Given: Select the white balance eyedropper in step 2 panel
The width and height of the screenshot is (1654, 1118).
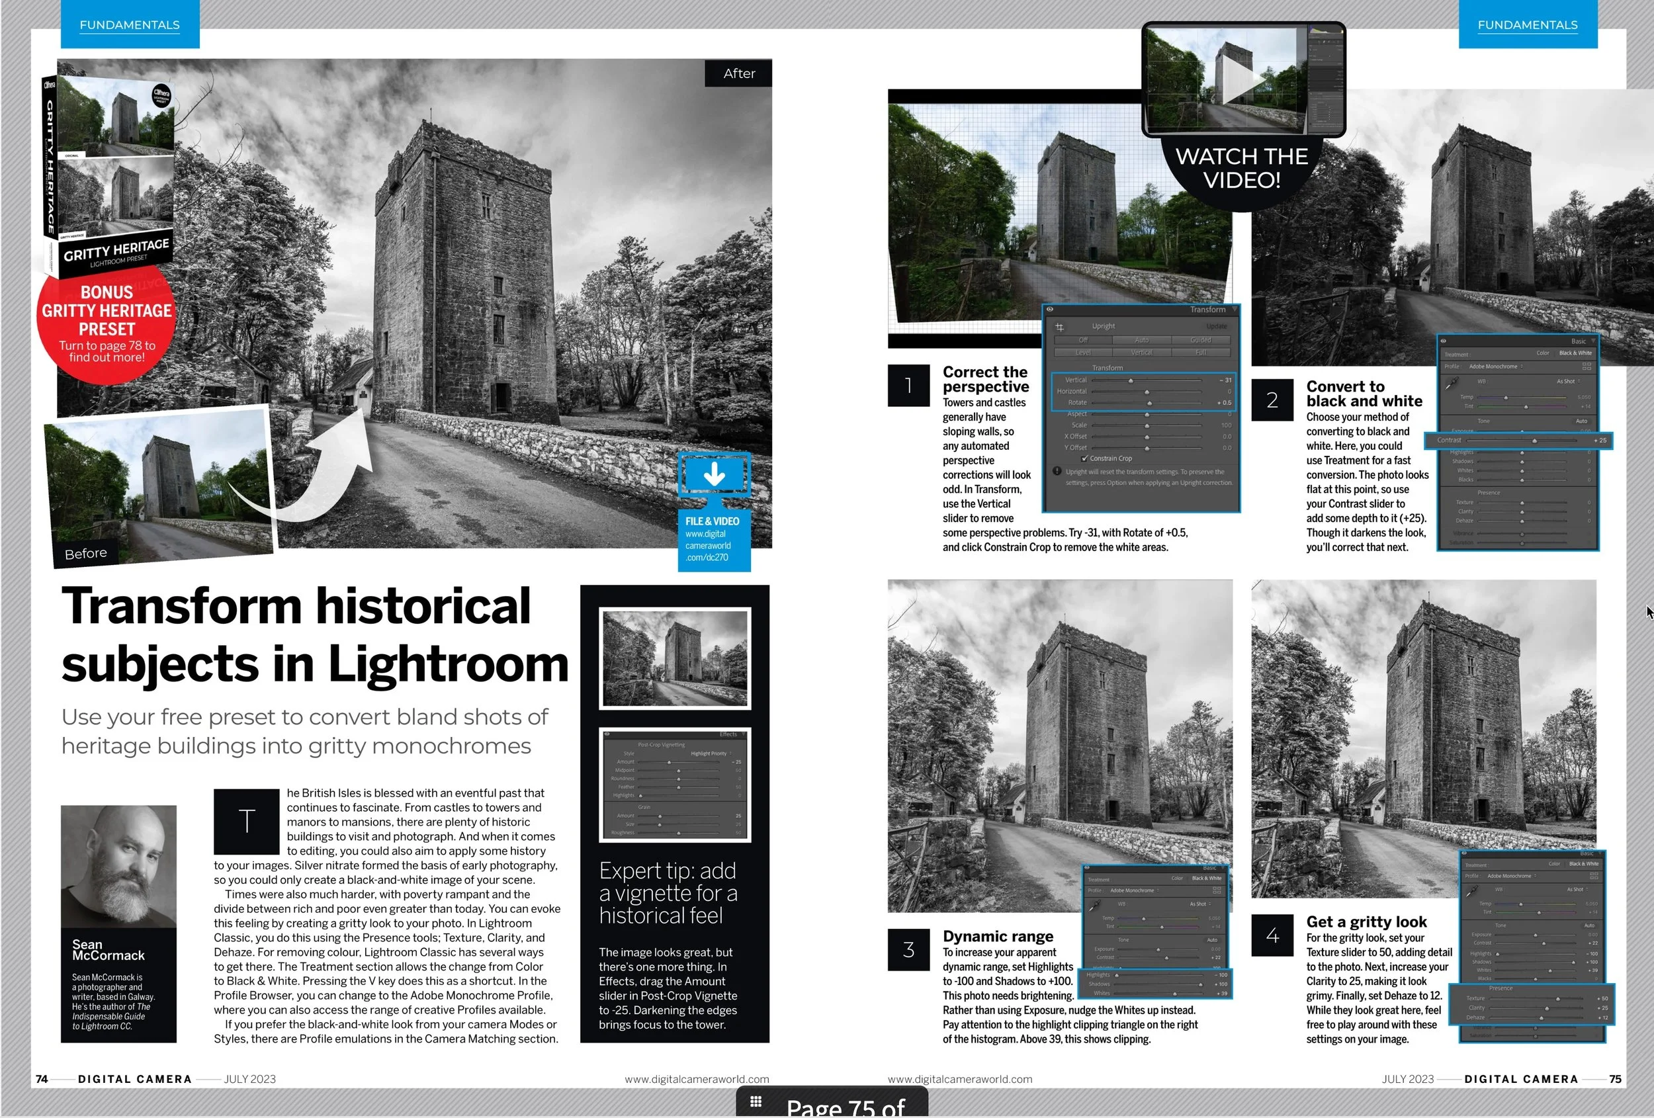Looking at the screenshot, I should 1452,383.
